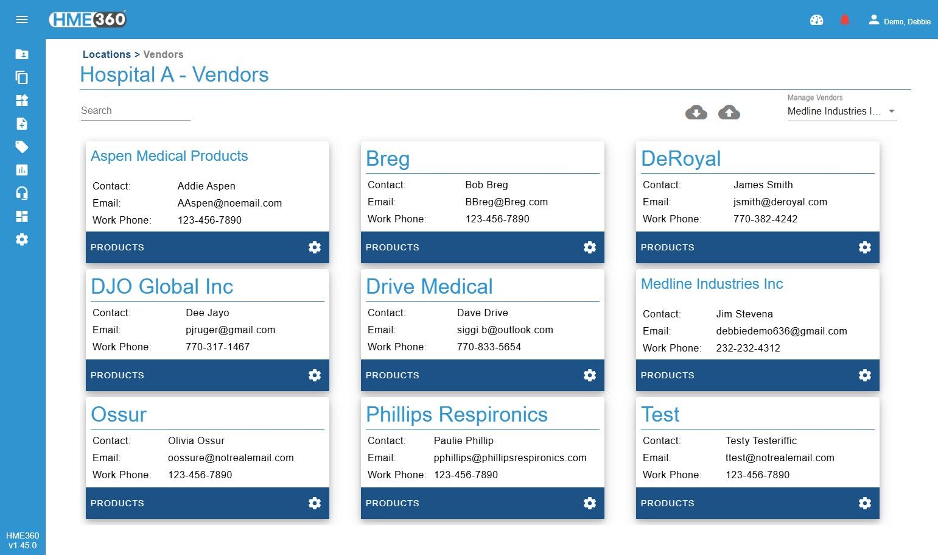Go back via Locations breadcrumb
Viewport: 938px width, 555px height.
coord(107,54)
